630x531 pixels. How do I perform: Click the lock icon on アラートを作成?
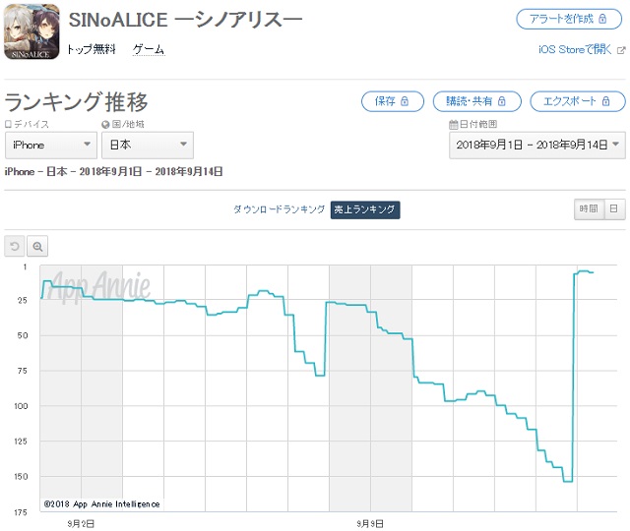pyautogui.click(x=602, y=19)
